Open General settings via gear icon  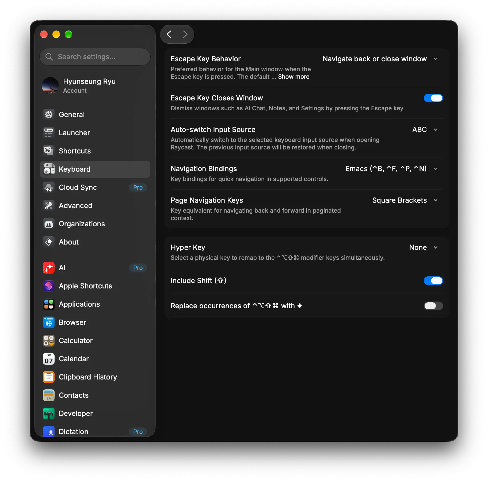pos(49,115)
